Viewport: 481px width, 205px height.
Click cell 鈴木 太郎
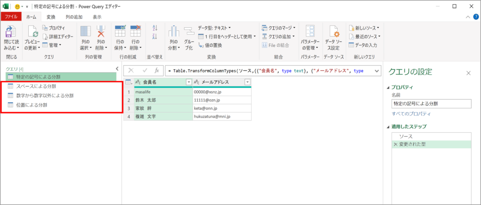163,100
